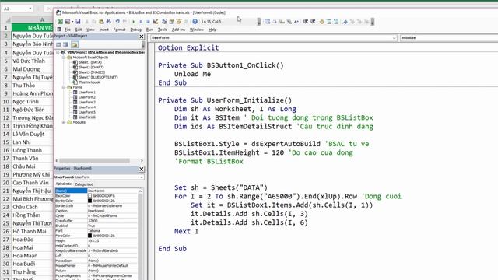This screenshot has height=280, width=498.
Task: Open the UserForm6 object dropdown in Properties
Action: 142,177
